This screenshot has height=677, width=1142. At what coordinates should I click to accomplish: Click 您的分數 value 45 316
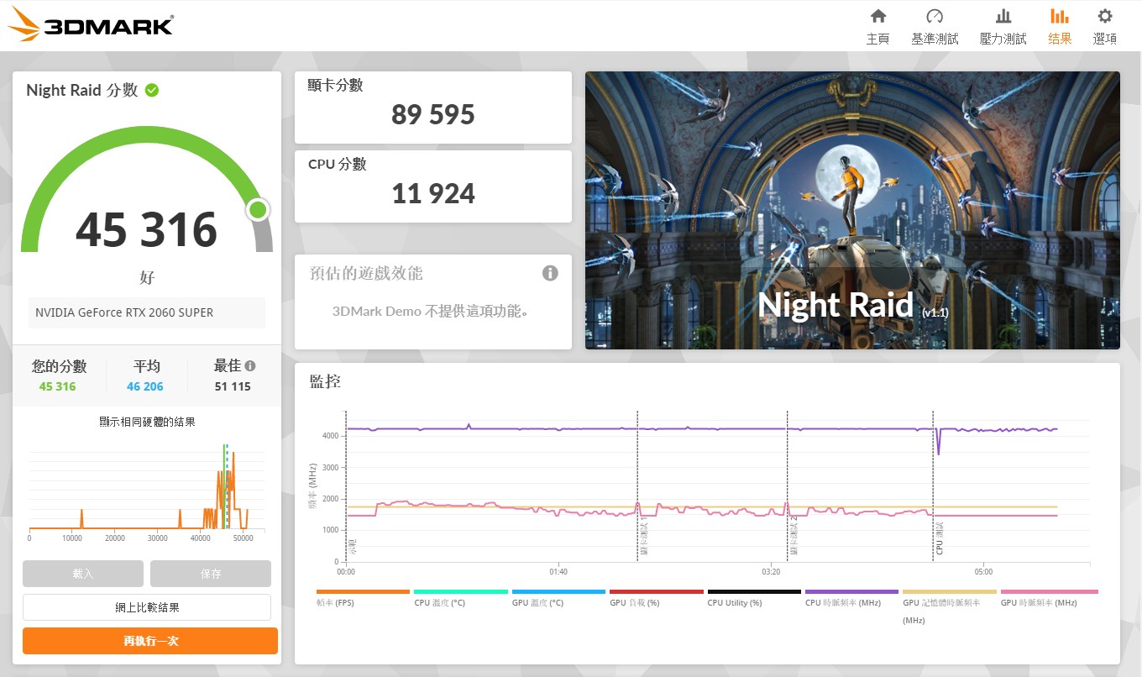[x=57, y=386]
